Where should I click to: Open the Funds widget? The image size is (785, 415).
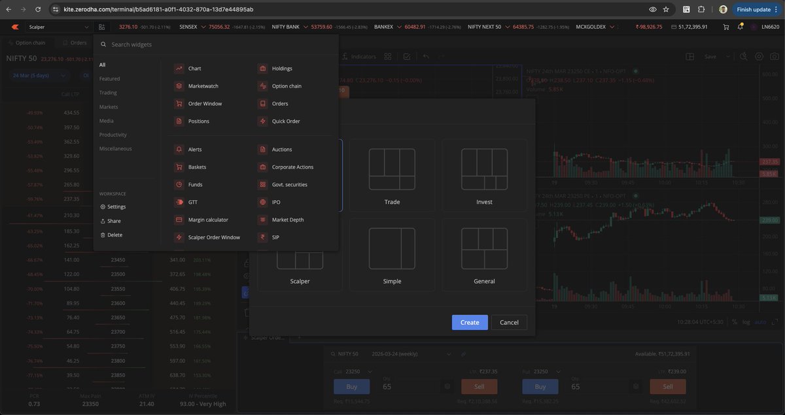(x=188, y=185)
